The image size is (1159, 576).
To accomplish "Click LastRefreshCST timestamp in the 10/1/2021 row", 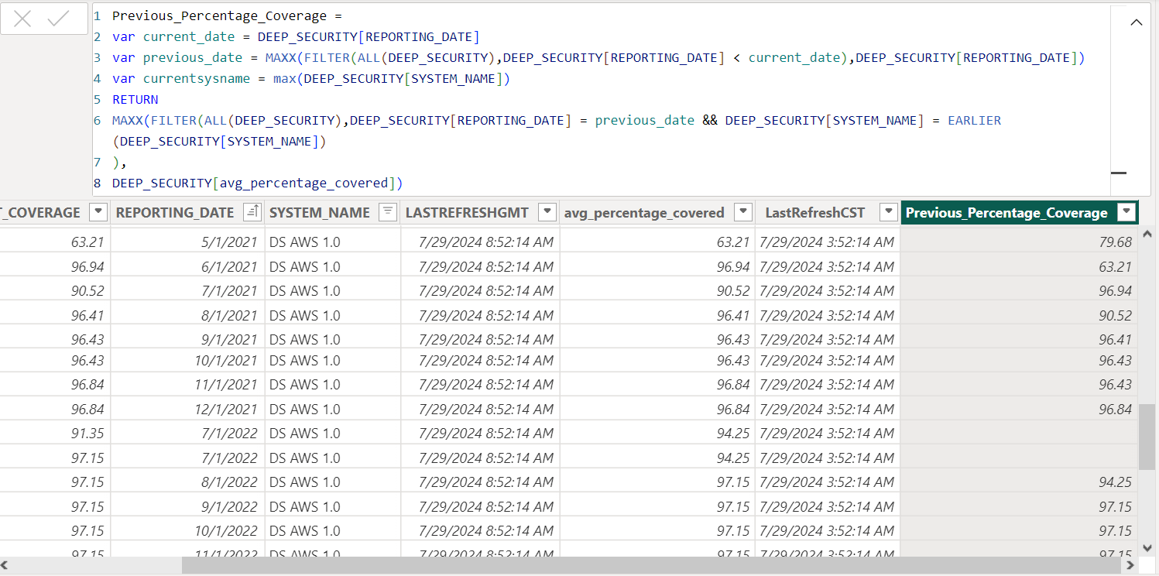I will coord(827,361).
